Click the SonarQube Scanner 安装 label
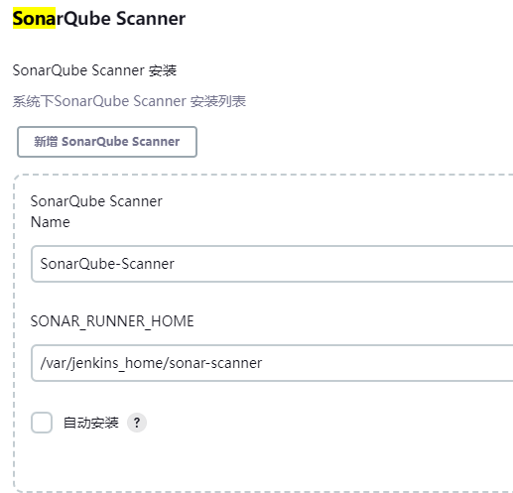This screenshot has height=493, width=513. 94,70
